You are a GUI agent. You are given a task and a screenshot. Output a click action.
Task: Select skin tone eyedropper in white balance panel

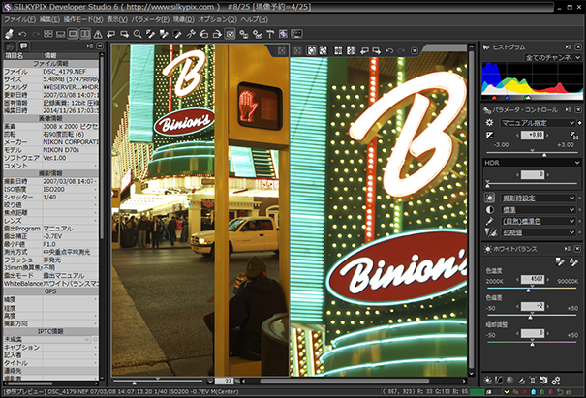[573, 261]
